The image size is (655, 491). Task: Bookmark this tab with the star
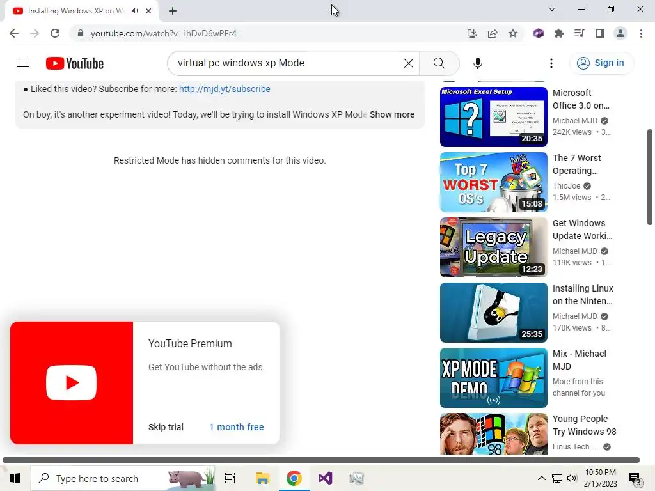pos(513,33)
